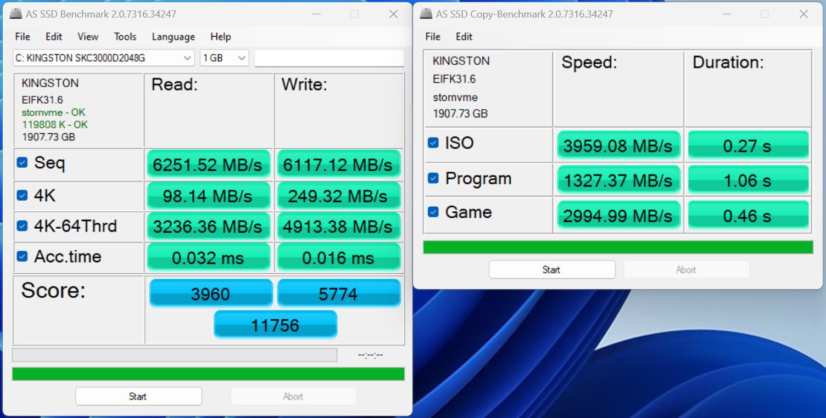Click the green progress bar in Copy-Benchmark window

(618, 247)
